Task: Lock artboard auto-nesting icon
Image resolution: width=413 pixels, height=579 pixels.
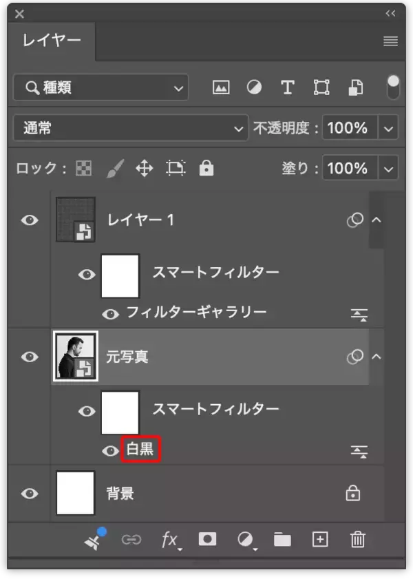Action: point(176,169)
